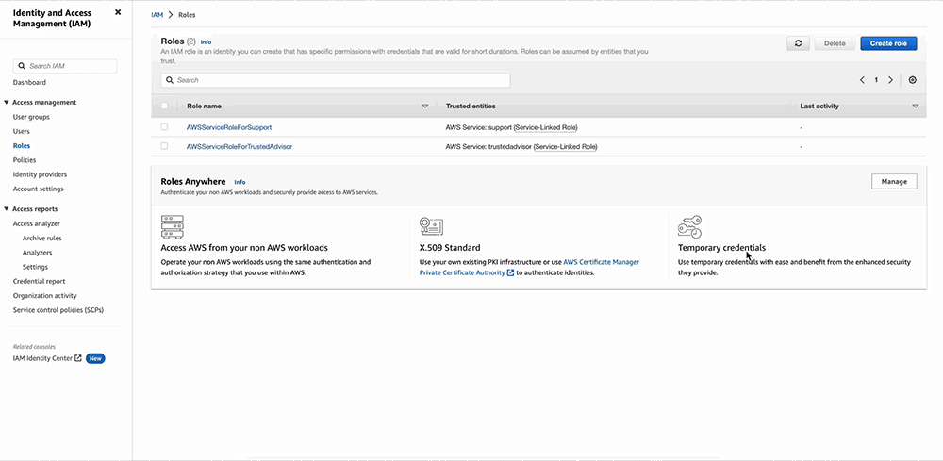Click the X.509 certificate icon
This screenshot has height=461, width=943.
tap(431, 226)
